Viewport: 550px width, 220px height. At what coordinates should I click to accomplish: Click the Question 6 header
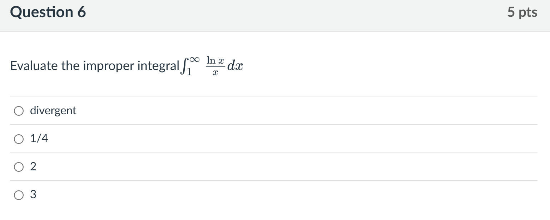tap(48, 12)
